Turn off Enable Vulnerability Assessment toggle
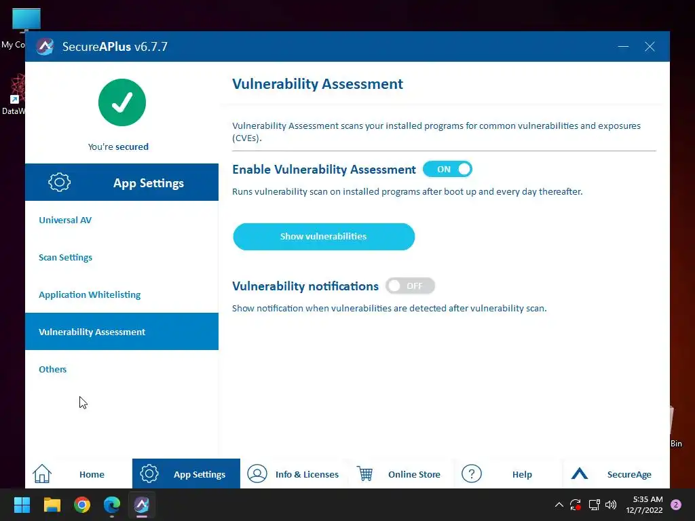 coord(447,169)
